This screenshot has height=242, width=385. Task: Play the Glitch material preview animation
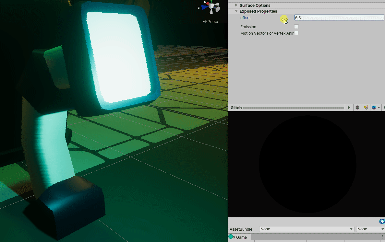(349, 108)
